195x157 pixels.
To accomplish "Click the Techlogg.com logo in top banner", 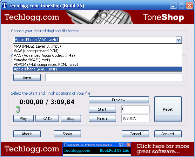I will tap(32, 17).
